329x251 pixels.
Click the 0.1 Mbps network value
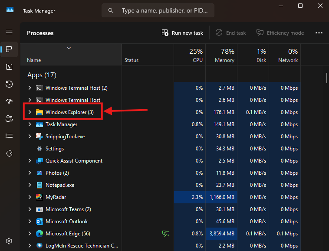(x=287, y=234)
